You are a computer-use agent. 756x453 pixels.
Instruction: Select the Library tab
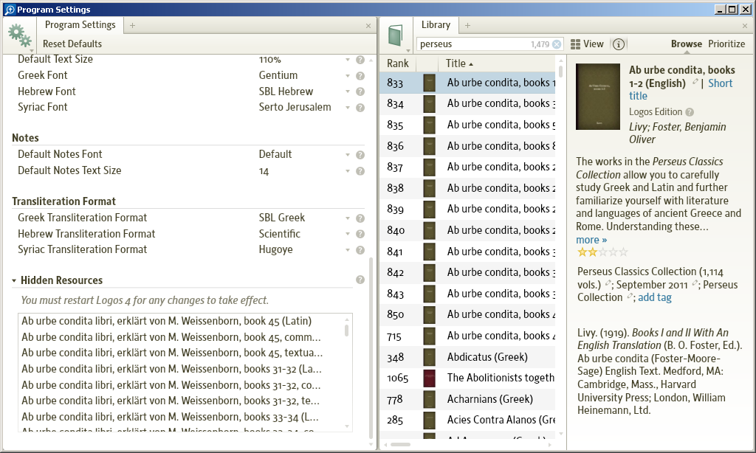[x=436, y=24]
